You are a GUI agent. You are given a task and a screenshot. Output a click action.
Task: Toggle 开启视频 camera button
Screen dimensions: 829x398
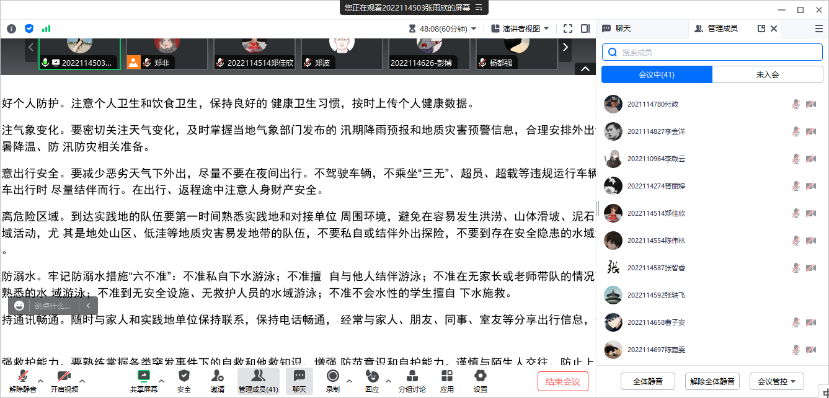point(64,376)
